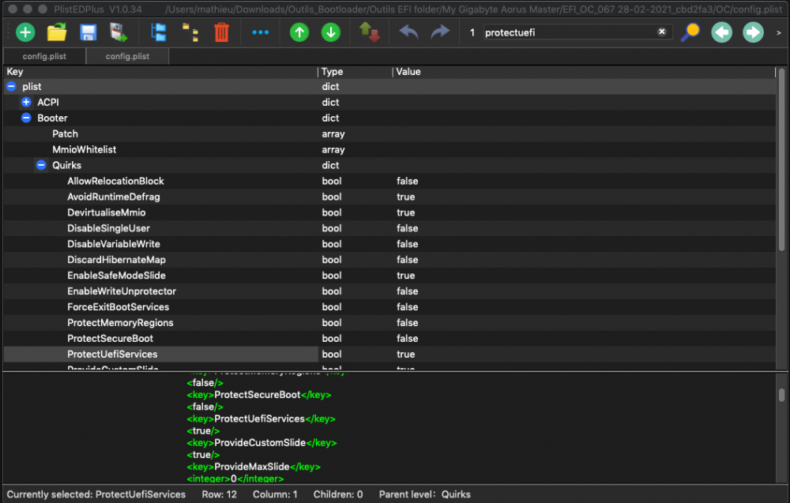Select the DisableSingleUser key

108,228
